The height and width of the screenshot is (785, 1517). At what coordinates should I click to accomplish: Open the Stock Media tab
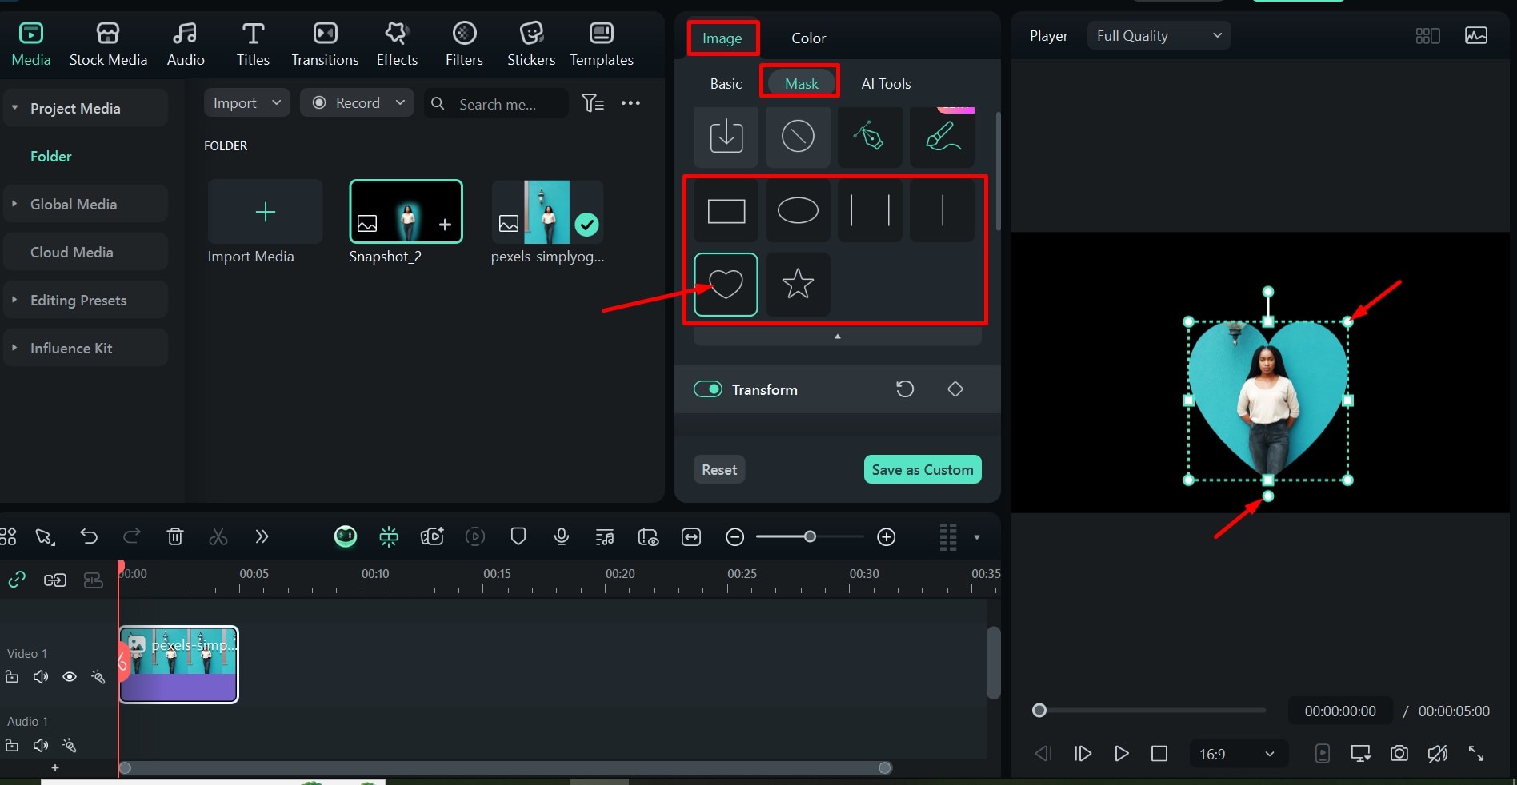click(x=108, y=44)
